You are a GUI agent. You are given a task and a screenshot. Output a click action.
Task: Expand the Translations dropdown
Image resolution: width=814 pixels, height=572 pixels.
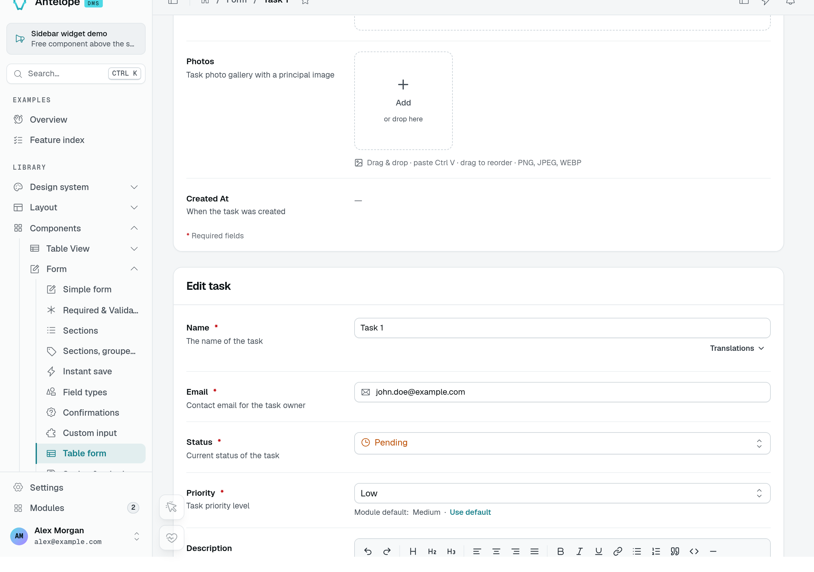click(737, 348)
